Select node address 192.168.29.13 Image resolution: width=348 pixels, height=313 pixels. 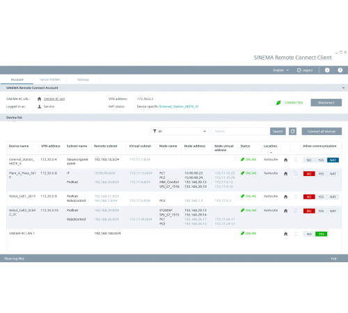[x=196, y=210]
